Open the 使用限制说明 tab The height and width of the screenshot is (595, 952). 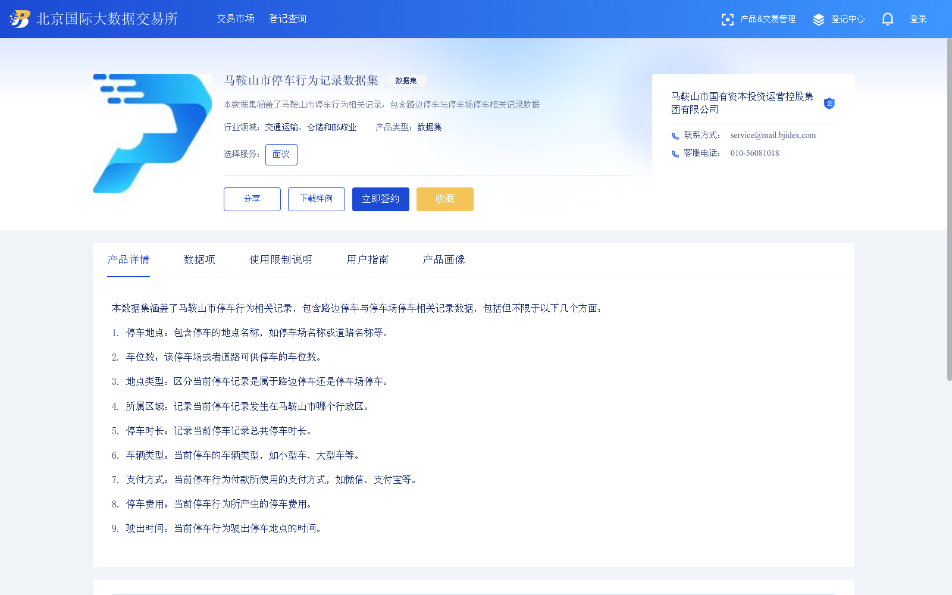[x=281, y=260]
